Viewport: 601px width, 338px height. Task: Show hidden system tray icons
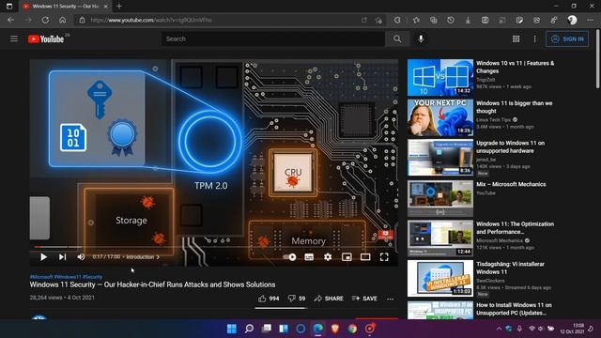499,329
